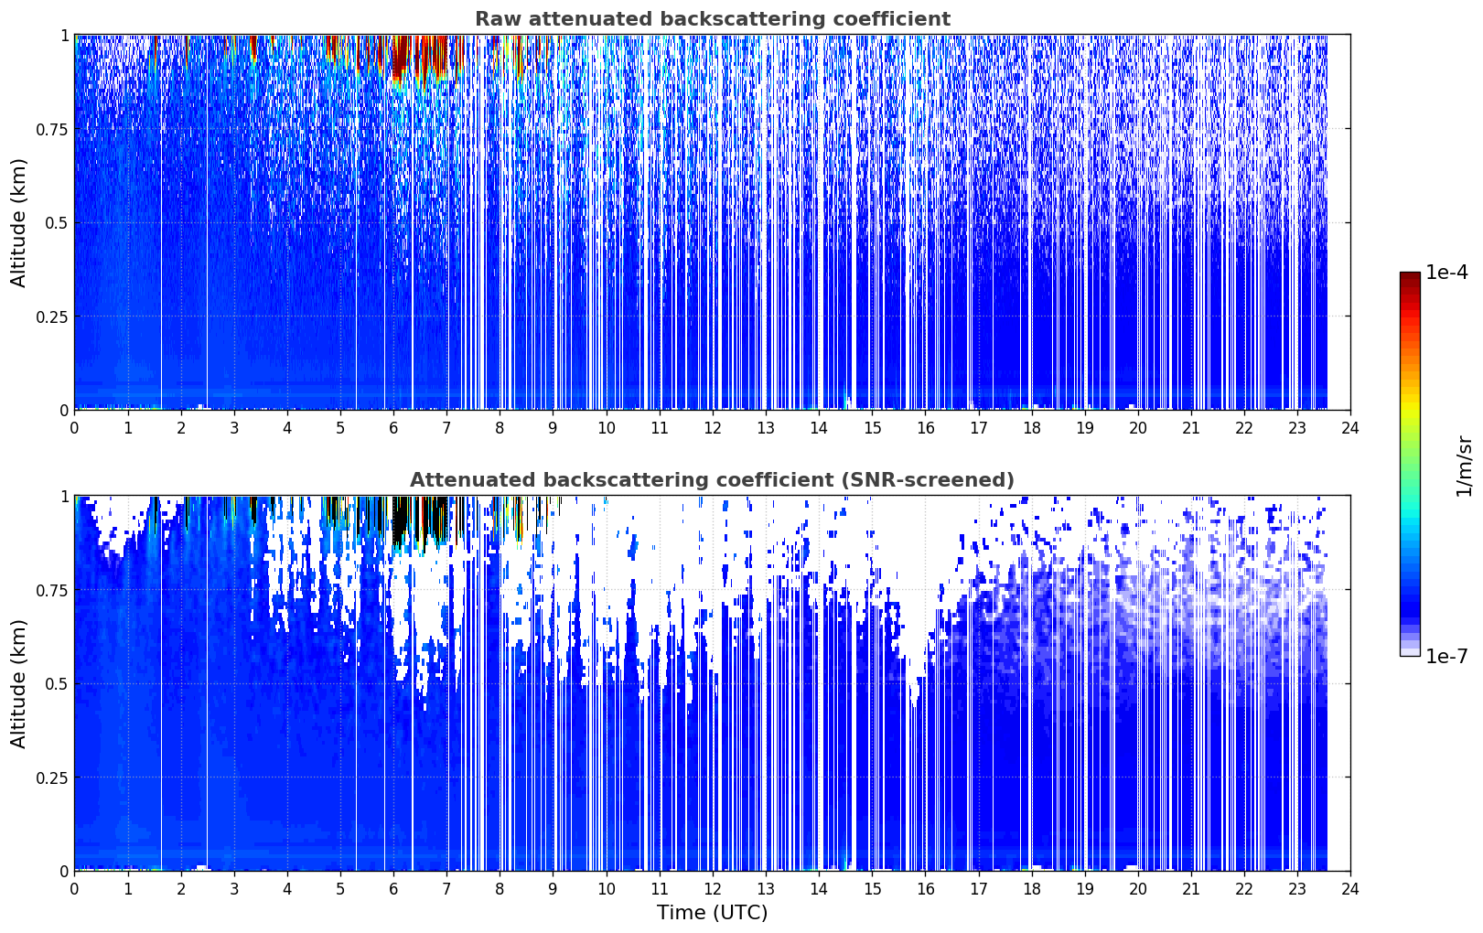Click the '1/m/sr' colorbar unit label
1483x933 pixels.
pos(1464,466)
